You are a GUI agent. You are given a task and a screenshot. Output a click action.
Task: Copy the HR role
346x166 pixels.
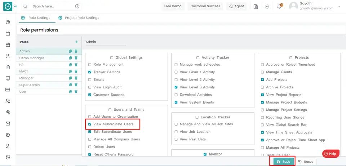[71, 65]
